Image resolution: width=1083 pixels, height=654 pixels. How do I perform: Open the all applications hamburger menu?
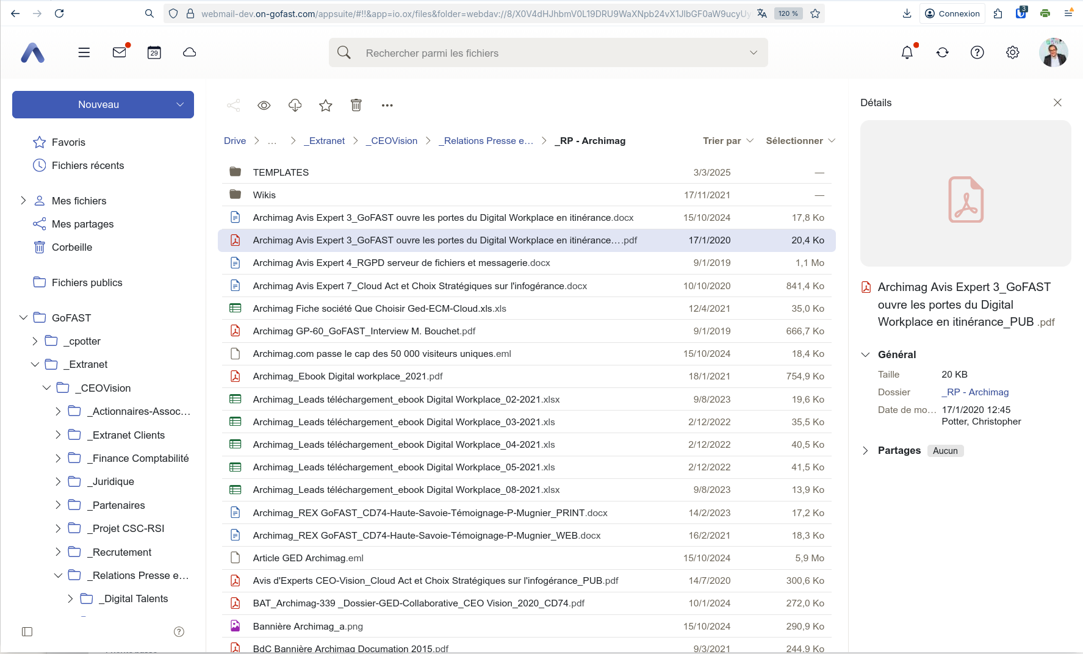(x=84, y=52)
